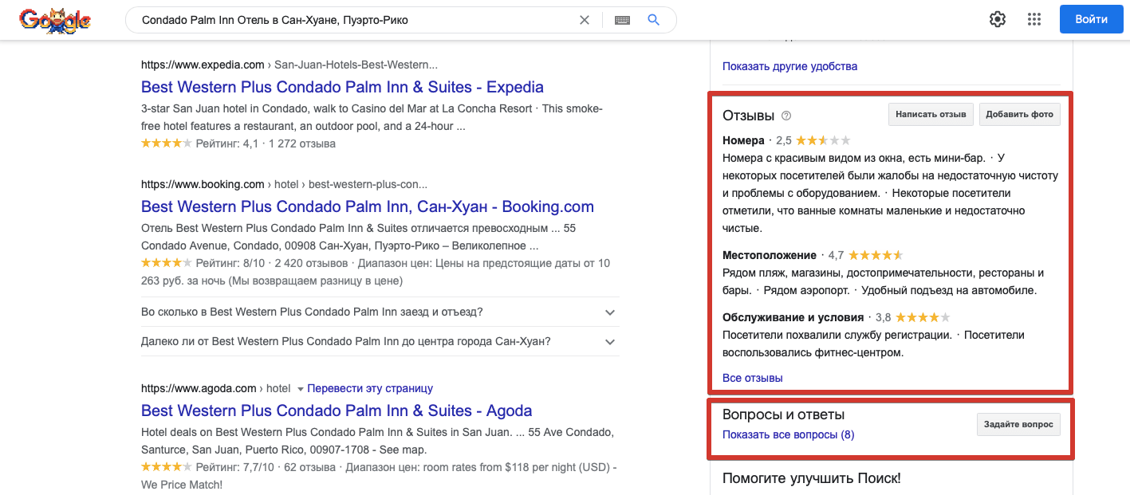Expand the check-in and check-out question
Viewport: 1130px width, 495px height.
pos(380,312)
